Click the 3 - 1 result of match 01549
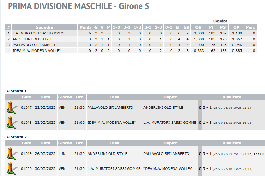This screenshot has width=265, height=176. point(207,153)
